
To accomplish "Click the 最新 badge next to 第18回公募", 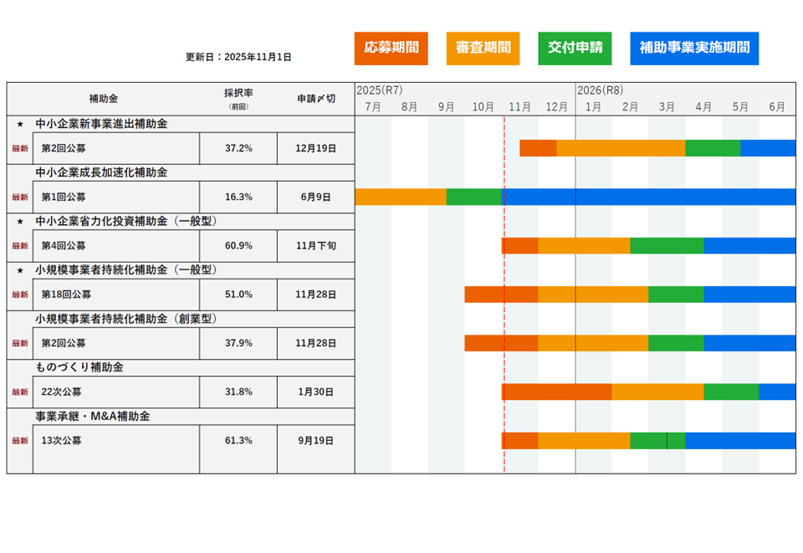I will coord(20,294).
